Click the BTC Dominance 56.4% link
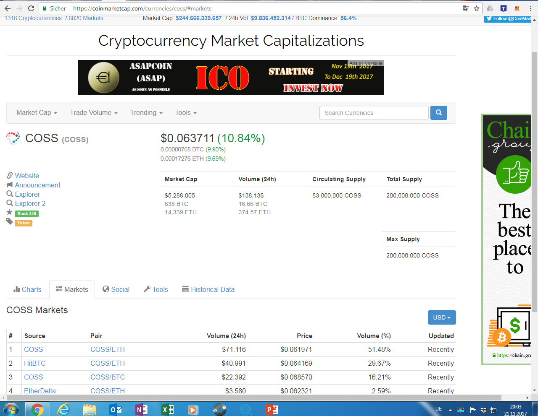 click(x=348, y=18)
